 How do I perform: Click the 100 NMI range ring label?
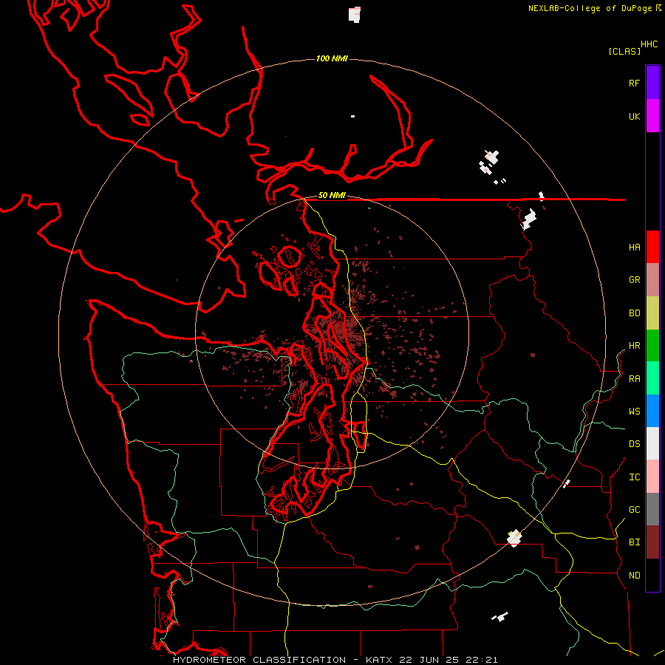[x=332, y=58]
